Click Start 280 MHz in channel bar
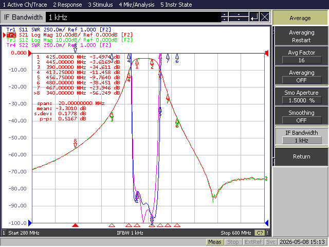Screen dimensions: 329x247 [24, 233]
